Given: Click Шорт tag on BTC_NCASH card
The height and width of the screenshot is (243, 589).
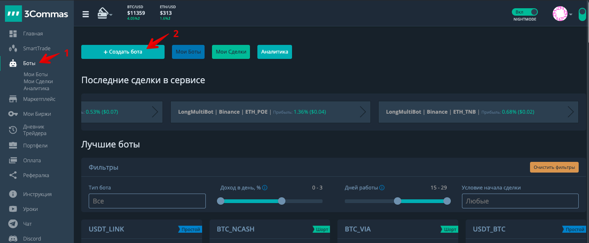Looking at the screenshot, I should tap(321, 229).
